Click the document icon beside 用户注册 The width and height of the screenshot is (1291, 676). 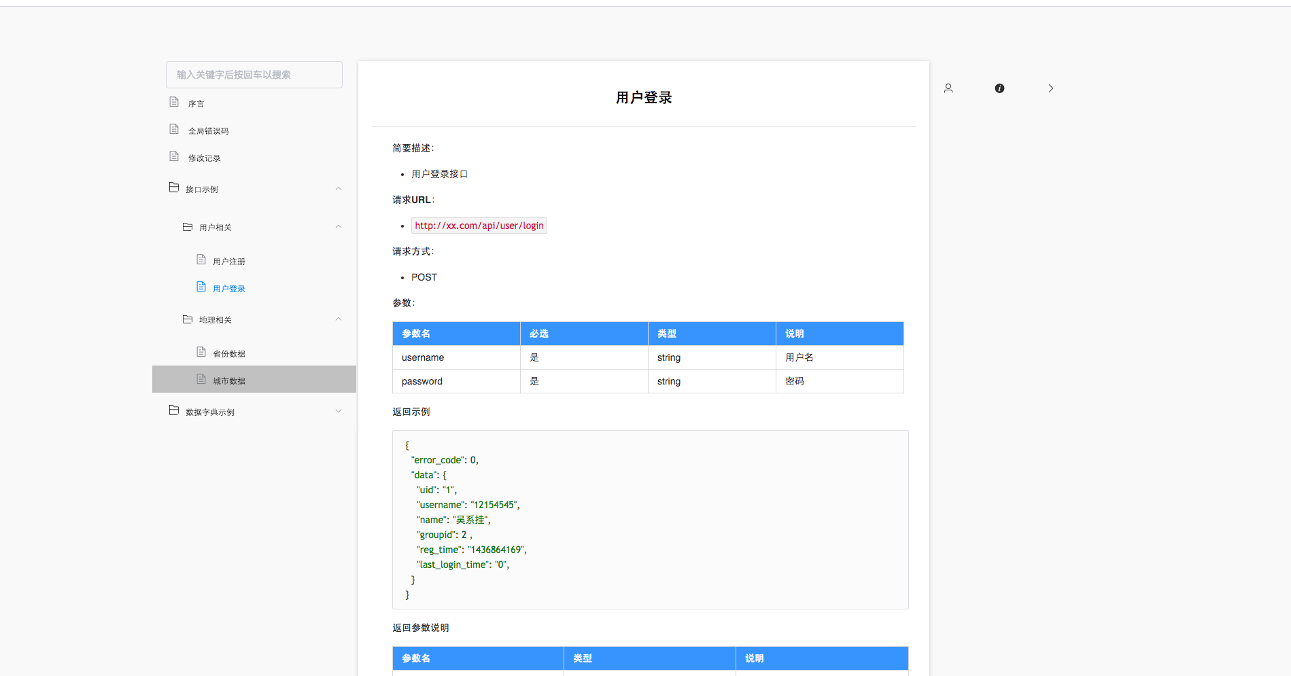pos(201,259)
